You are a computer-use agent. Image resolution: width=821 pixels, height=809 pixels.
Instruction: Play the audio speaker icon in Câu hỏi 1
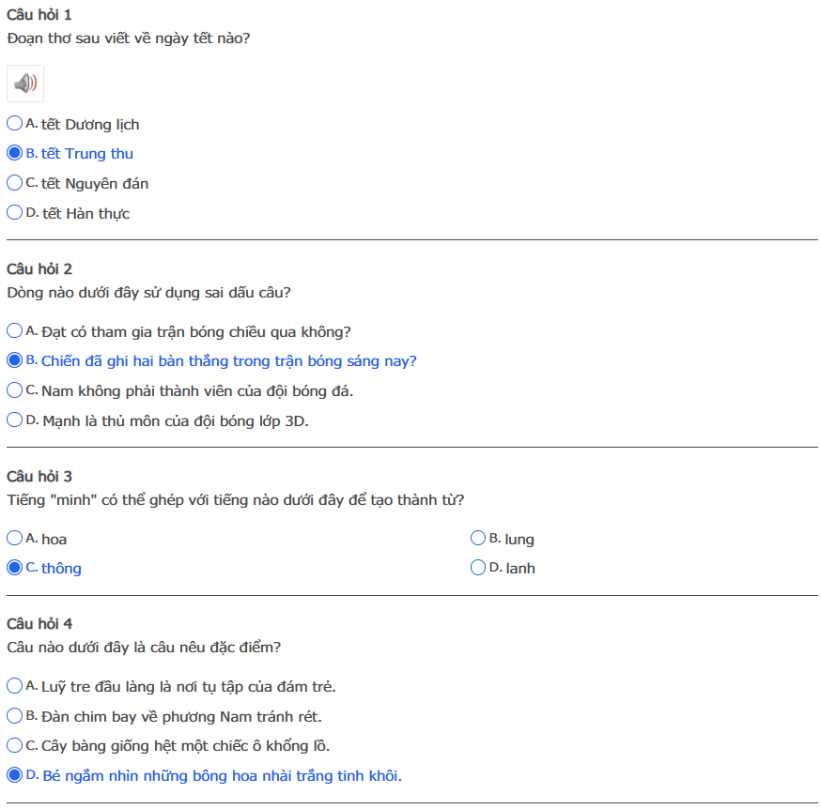click(x=25, y=84)
